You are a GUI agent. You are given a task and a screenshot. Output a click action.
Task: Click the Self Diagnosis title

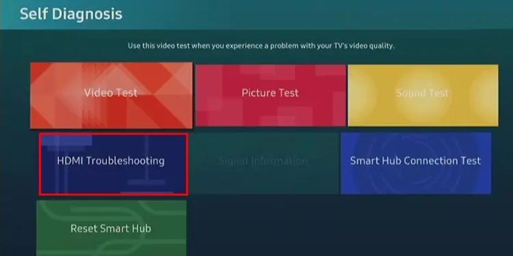71,14
